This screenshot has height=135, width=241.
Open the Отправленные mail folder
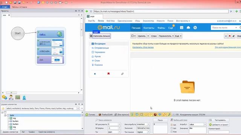[102, 48]
